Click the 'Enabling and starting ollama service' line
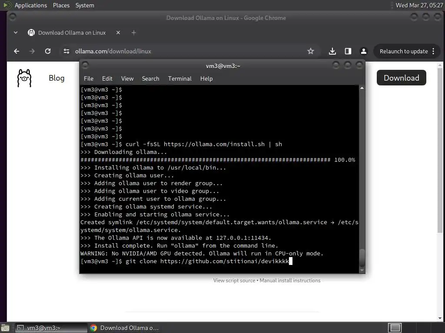The width and height of the screenshot is (445, 333). click(x=155, y=214)
